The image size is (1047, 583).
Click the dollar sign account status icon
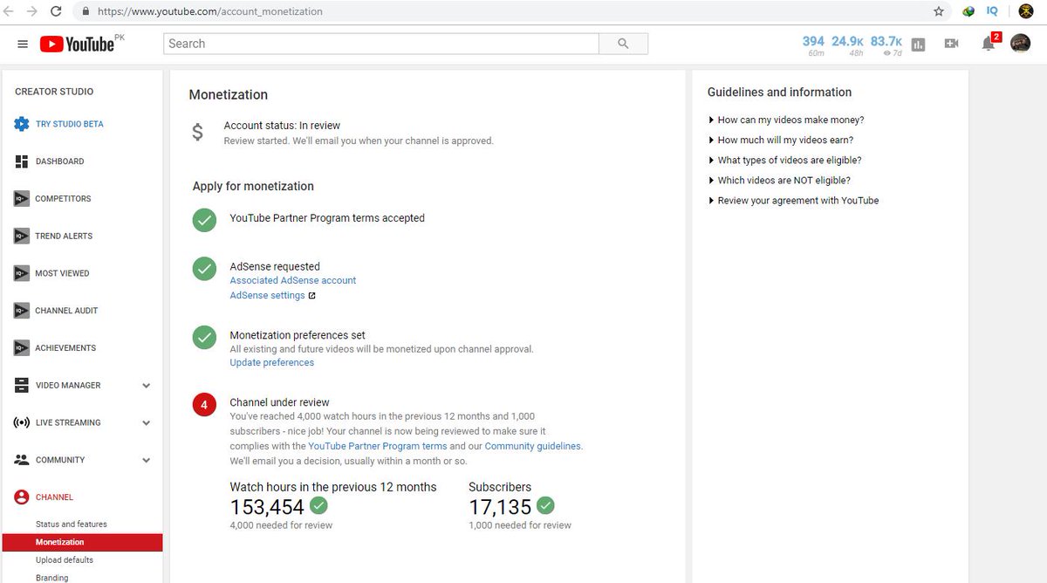point(198,133)
